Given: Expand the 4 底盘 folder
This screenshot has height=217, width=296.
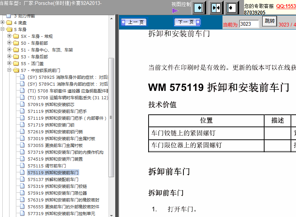Looking at the screenshot, I should 2,22.
